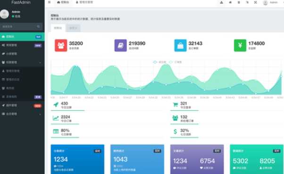This screenshot has height=174, width=284.
Task: Click the blue shopping bag icon beside 32143
Action: [180, 45]
